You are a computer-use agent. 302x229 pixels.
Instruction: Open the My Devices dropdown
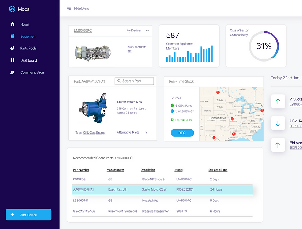[x=138, y=30]
